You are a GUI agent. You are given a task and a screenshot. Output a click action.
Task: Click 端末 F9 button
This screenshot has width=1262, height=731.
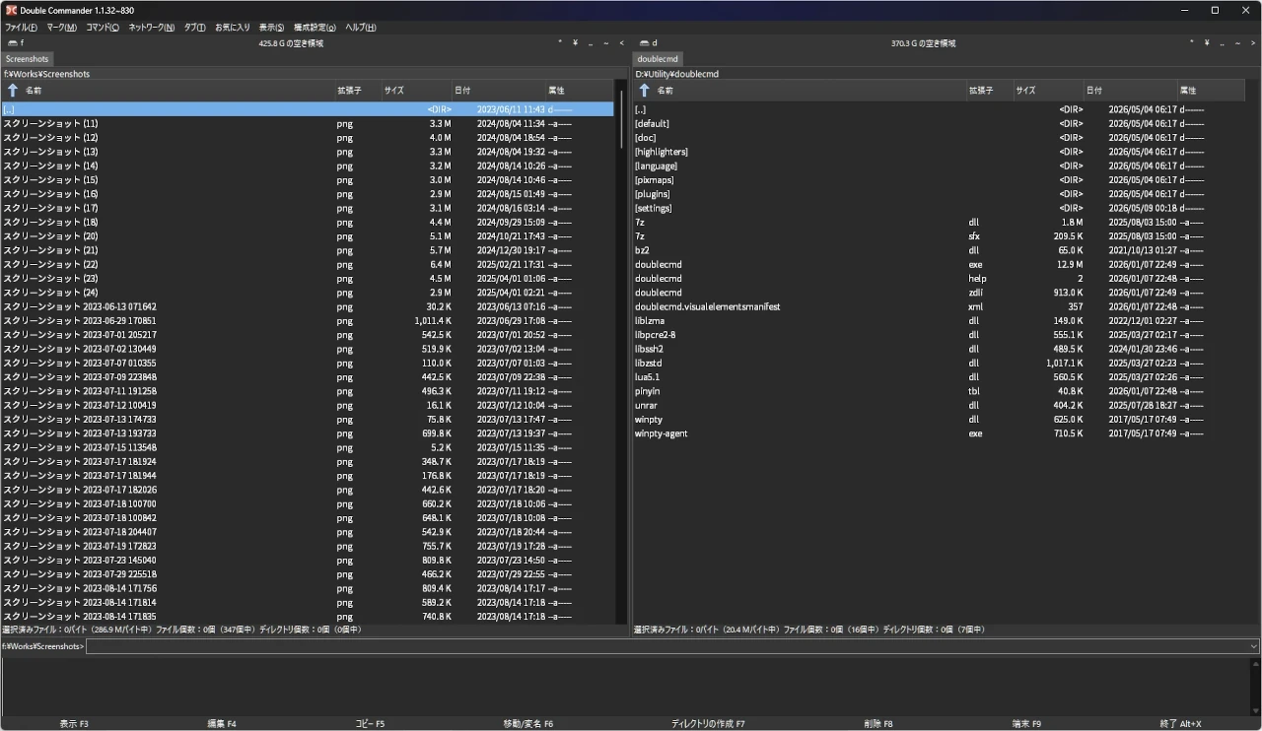1026,724
